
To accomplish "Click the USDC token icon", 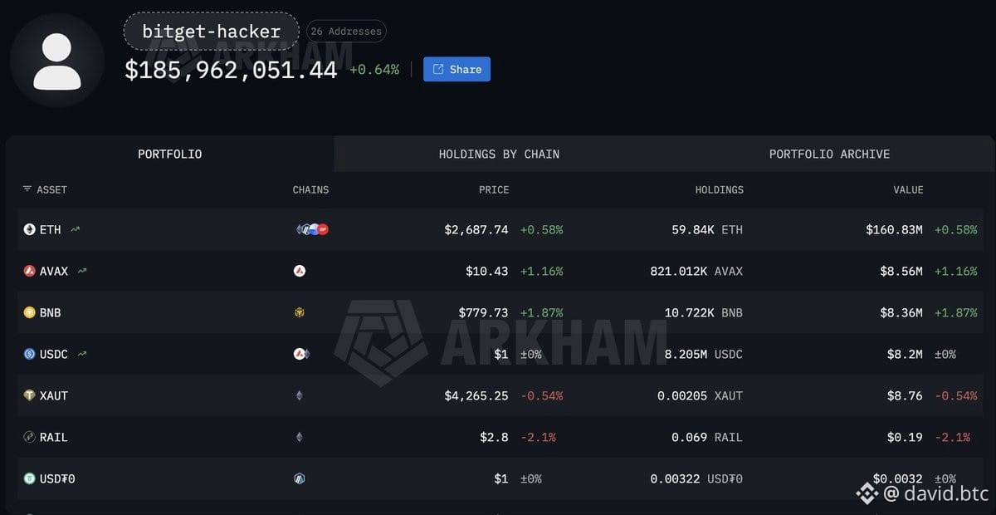I will (x=30, y=354).
